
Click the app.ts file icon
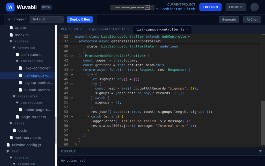(11, 27)
